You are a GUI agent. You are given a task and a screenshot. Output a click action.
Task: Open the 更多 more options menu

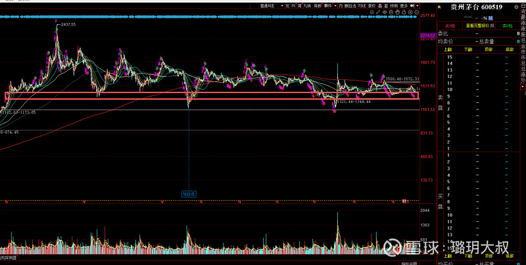404,6
